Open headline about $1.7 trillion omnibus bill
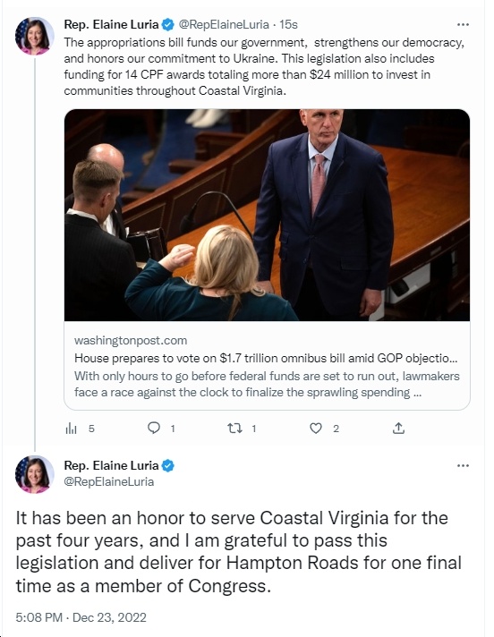The image size is (494, 637). coord(266,358)
